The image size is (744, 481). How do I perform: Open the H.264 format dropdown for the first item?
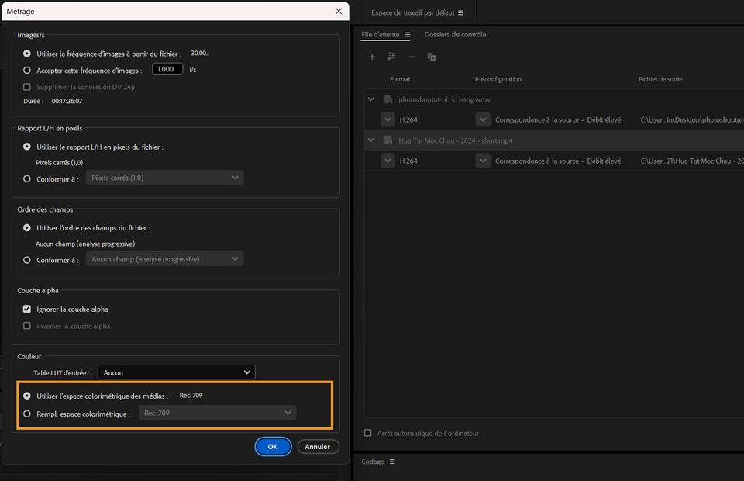click(x=387, y=119)
